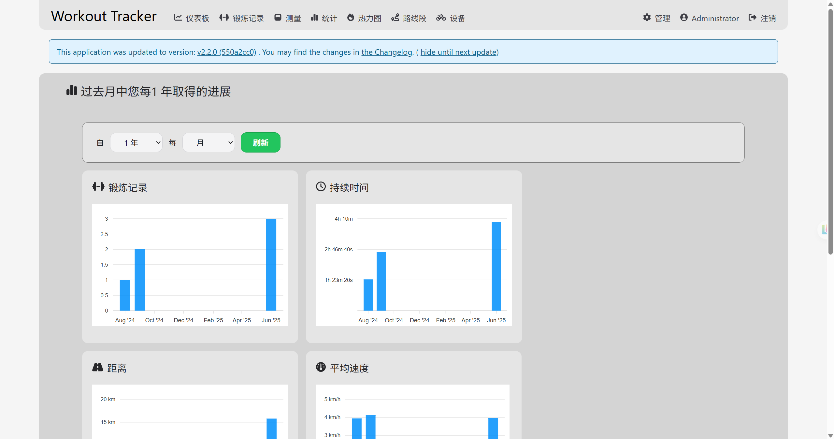The width and height of the screenshot is (834, 439).
Task: Open the Changelog link
Action: click(x=387, y=52)
